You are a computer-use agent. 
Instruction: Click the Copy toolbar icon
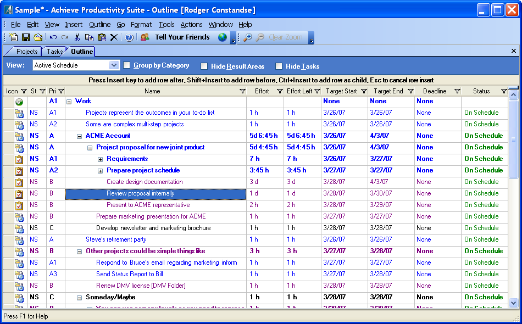(x=89, y=37)
